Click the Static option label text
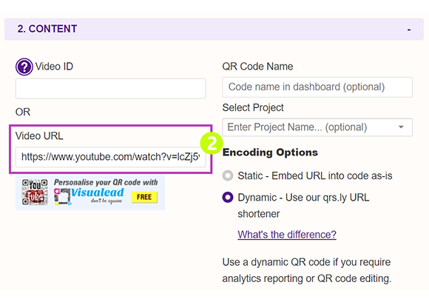The image size is (429, 305). [315, 175]
